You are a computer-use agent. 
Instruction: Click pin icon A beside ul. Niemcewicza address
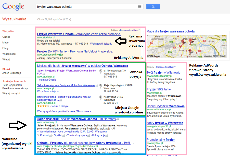(101, 71)
